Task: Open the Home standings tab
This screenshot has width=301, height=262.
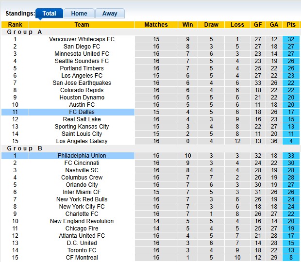Action: (79, 14)
